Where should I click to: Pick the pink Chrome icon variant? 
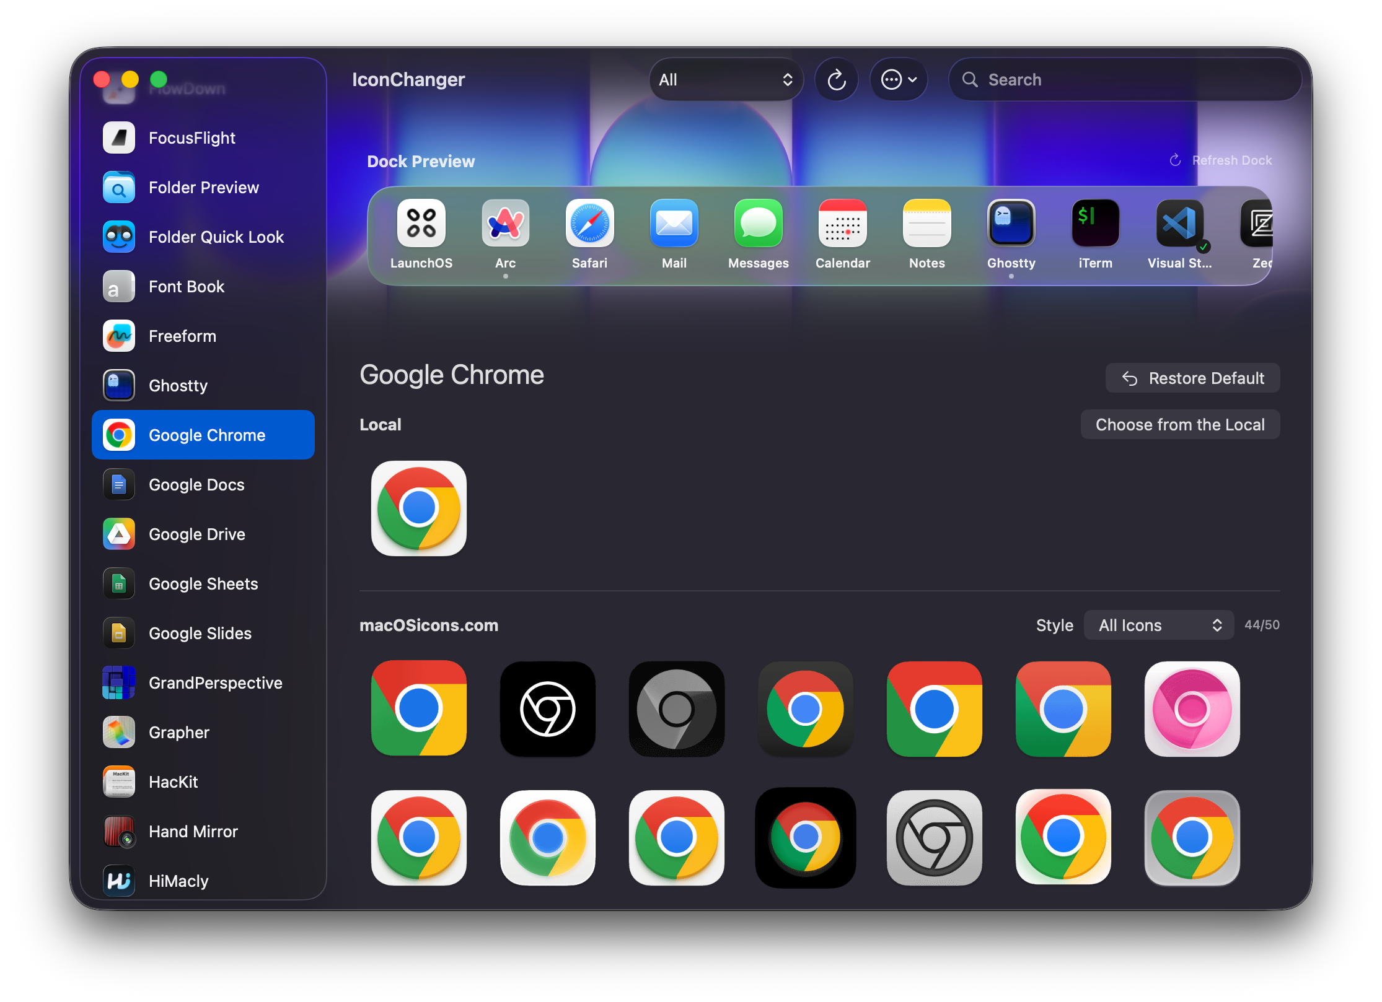pyautogui.click(x=1191, y=708)
